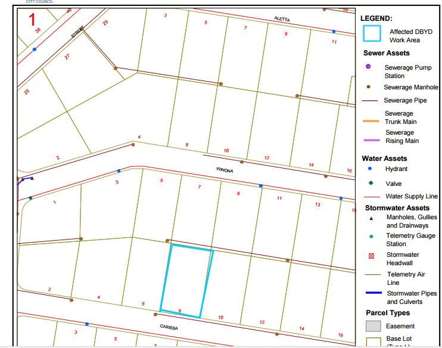Click the diagonal STREET label
This screenshot has width=442, height=348.
pos(77,32)
